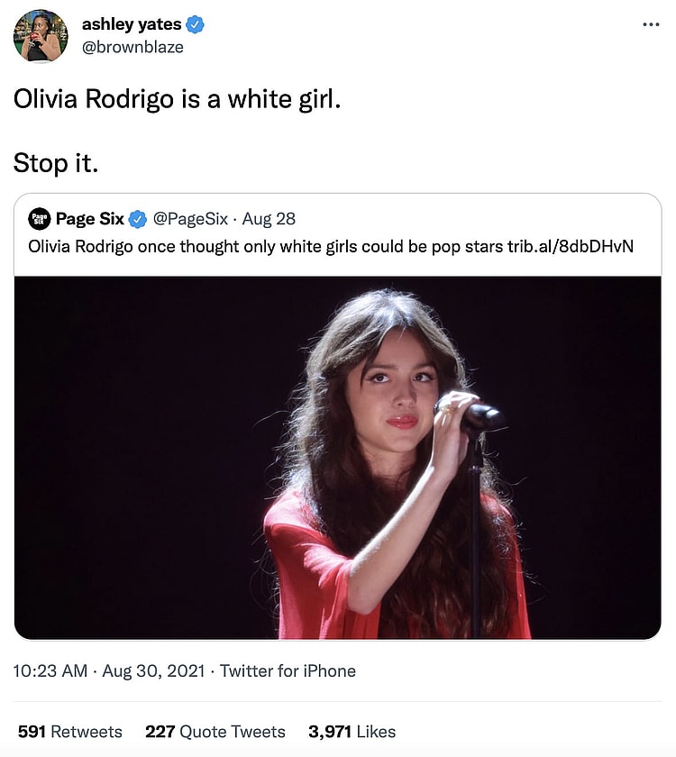Click ashley yates' profile avatar
Image resolution: width=676 pixels, height=757 pixels.
40,36
